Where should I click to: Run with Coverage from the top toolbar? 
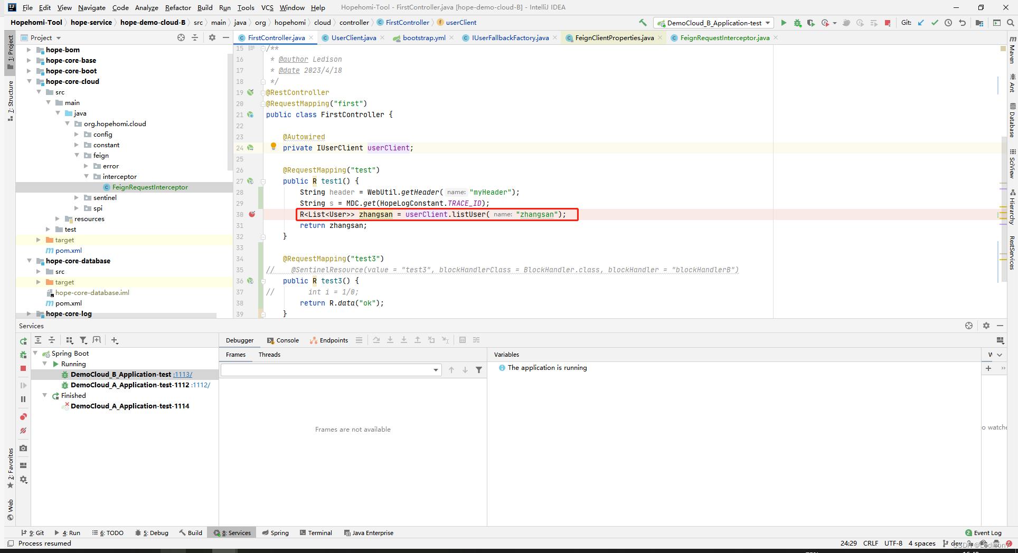811,23
